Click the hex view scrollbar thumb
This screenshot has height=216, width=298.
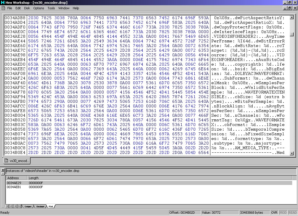tap(292, 34)
